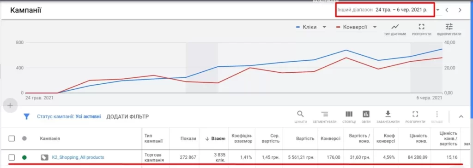Click the shopping tag icon of K2_Shopping campaign
Image resolution: width=473 pixels, height=168 pixels.
point(44,157)
